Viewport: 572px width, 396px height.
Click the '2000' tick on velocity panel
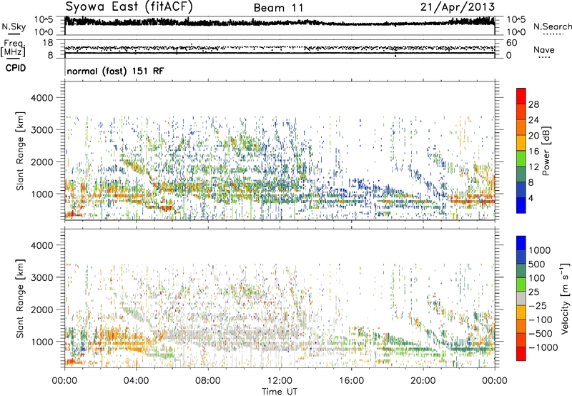pos(42,310)
